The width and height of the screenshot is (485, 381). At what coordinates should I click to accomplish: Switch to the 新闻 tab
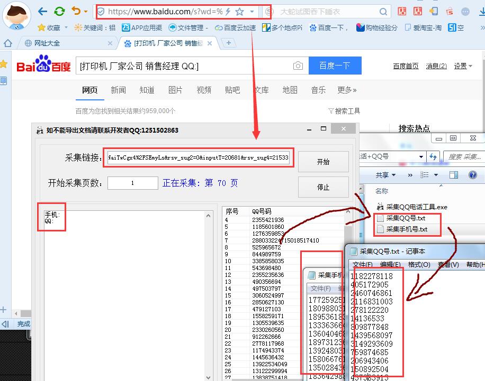point(118,90)
